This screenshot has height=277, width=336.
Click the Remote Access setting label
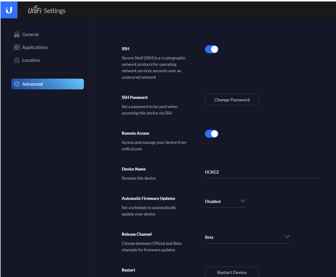click(135, 133)
